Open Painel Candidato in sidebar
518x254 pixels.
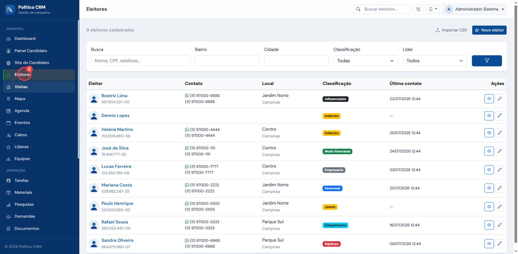(x=39, y=51)
